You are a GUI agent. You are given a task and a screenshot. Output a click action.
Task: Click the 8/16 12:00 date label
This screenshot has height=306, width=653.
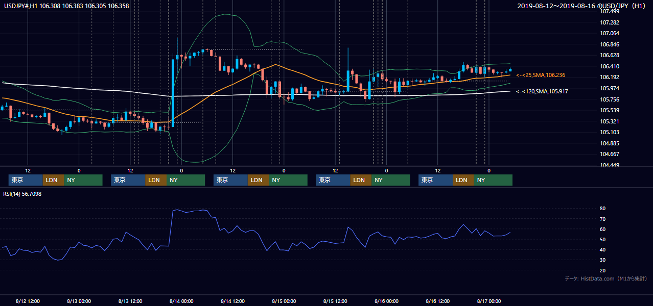(438, 301)
